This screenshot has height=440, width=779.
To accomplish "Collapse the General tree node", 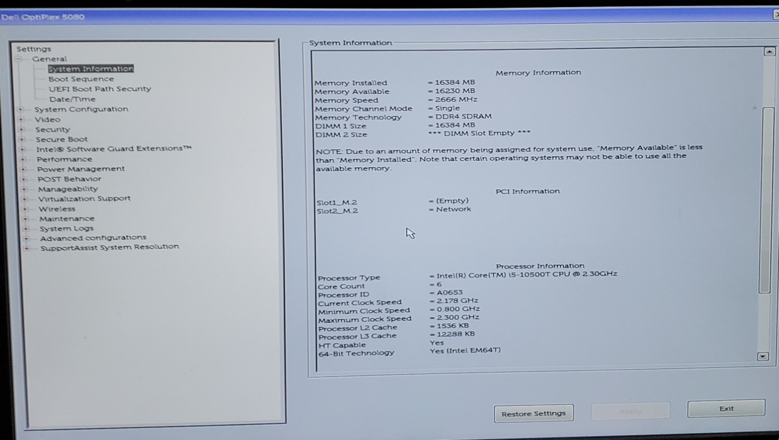I will 19,59.
